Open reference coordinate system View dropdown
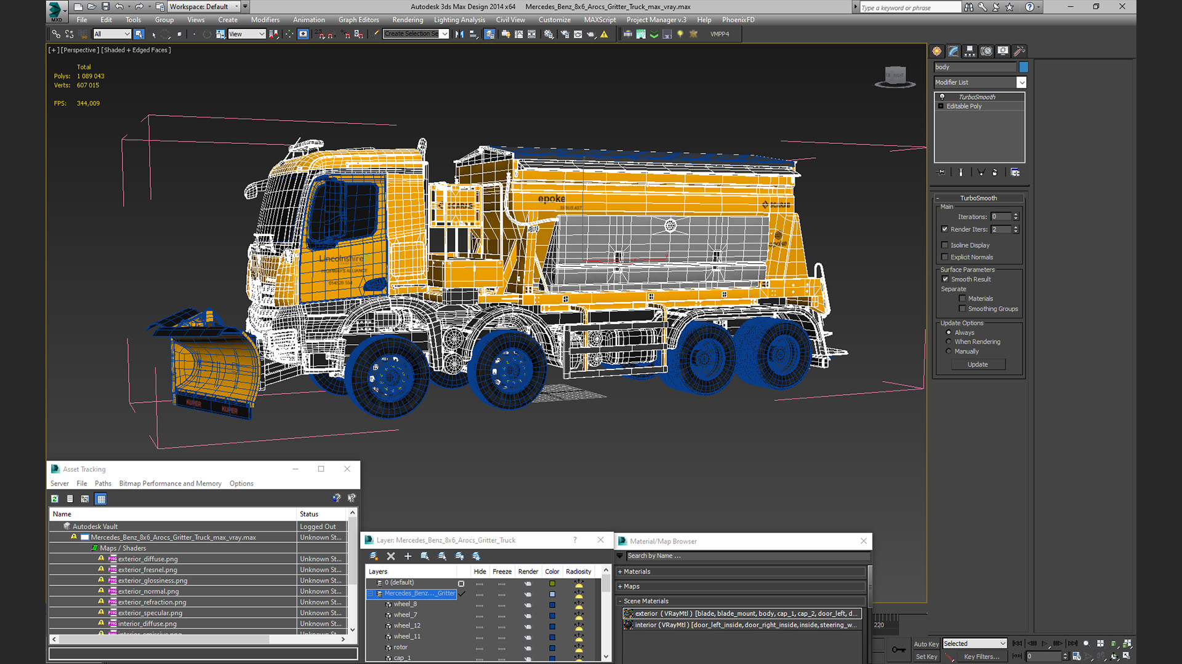 246,34
